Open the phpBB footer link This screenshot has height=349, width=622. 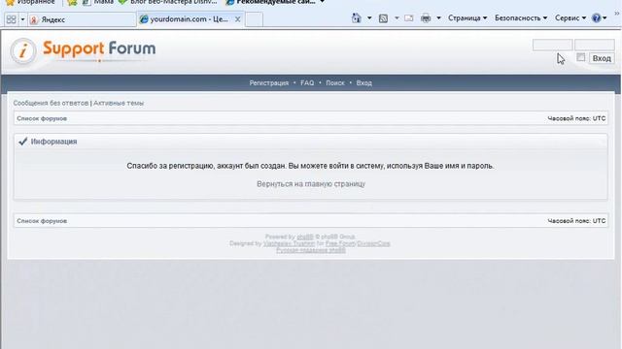coord(305,237)
